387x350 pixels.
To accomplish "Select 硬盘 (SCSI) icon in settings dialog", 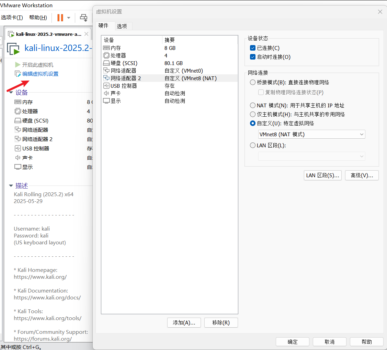I will 106,63.
